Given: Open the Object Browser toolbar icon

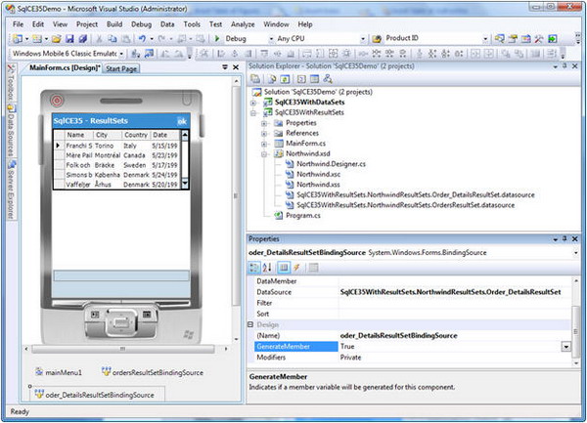Looking at the screenshot, I should pyautogui.click(x=526, y=38).
